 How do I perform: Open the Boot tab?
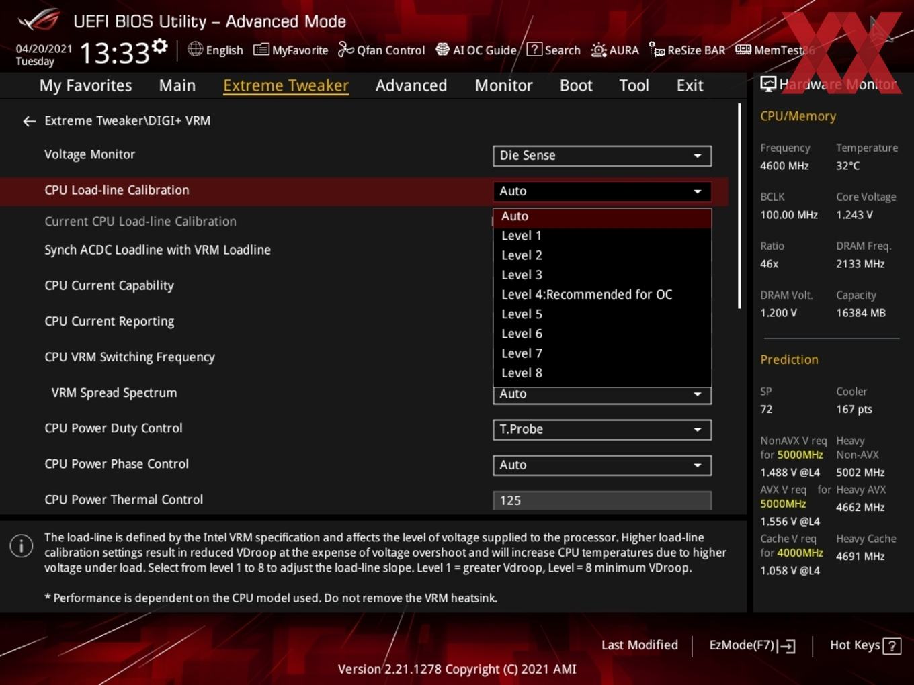tap(576, 86)
